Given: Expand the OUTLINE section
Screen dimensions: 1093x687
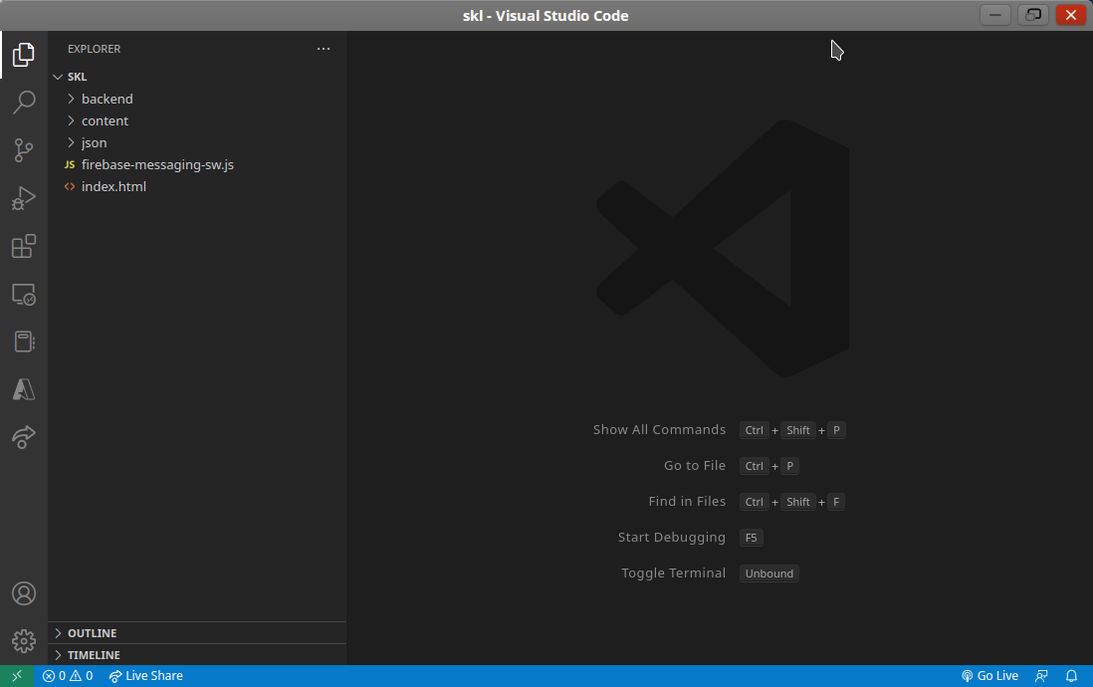Looking at the screenshot, I should click(197, 632).
